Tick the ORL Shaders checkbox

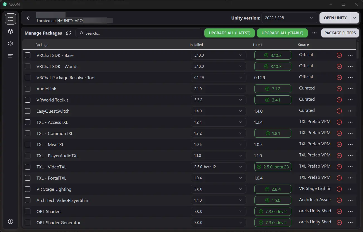(x=28, y=211)
